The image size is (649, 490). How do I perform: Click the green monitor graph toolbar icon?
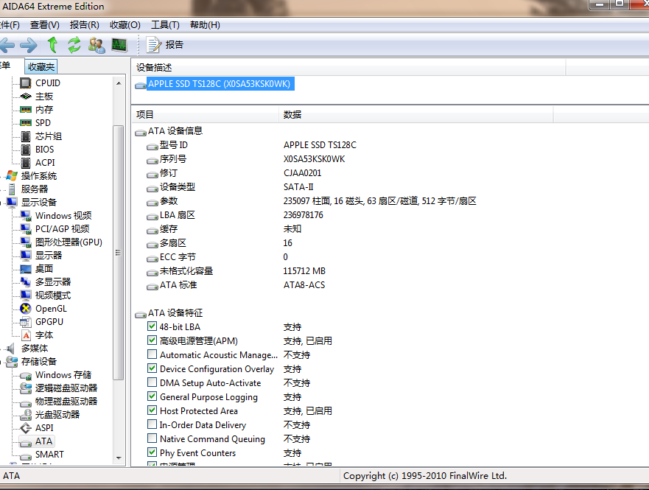(x=119, y=45)
